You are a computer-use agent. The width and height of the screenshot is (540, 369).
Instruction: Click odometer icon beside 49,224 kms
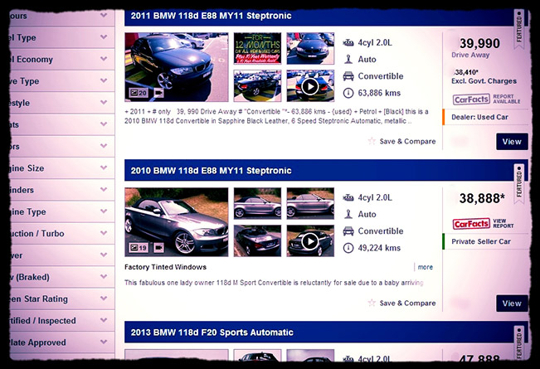(348, 248)
